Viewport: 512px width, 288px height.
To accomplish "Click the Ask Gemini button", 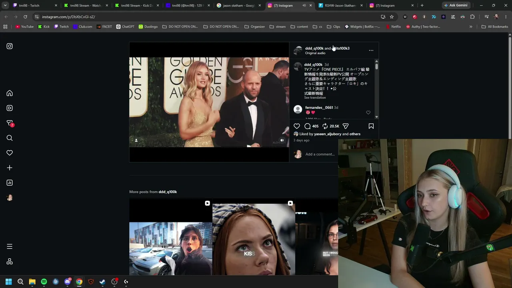I will [455, 6].
